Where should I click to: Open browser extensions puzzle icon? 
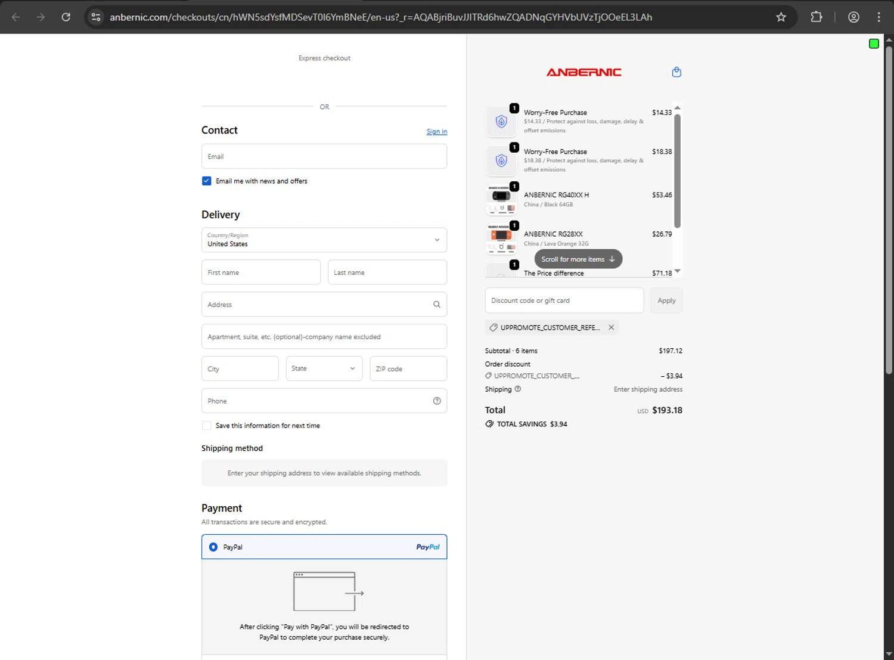(817, 17)
